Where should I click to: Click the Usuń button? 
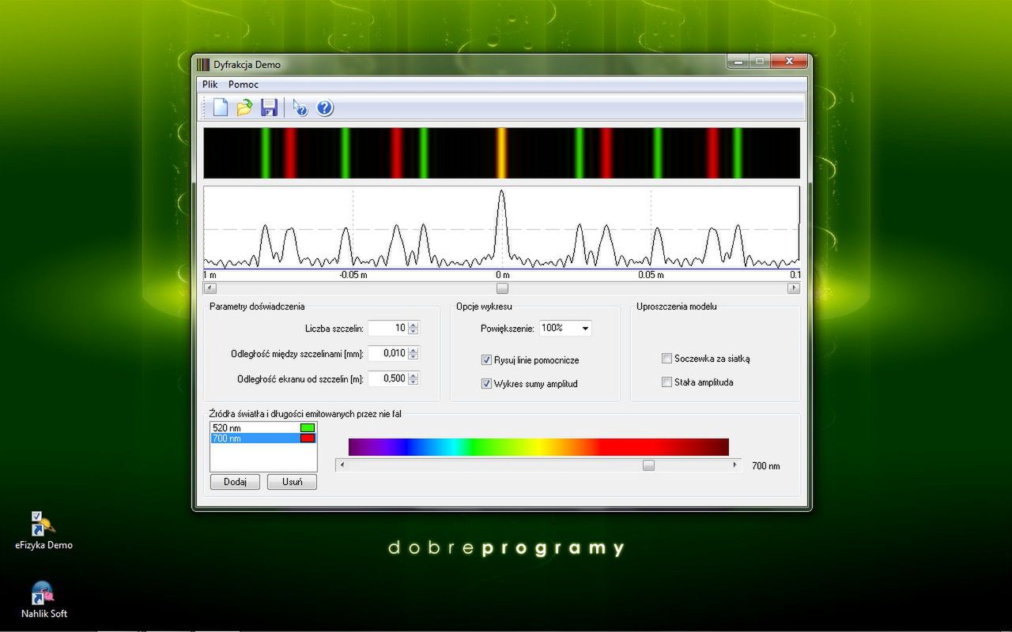click(292, 482)
